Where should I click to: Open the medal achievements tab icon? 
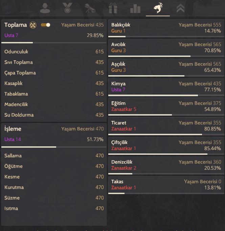pyautogui.click(x=68, y=8)
